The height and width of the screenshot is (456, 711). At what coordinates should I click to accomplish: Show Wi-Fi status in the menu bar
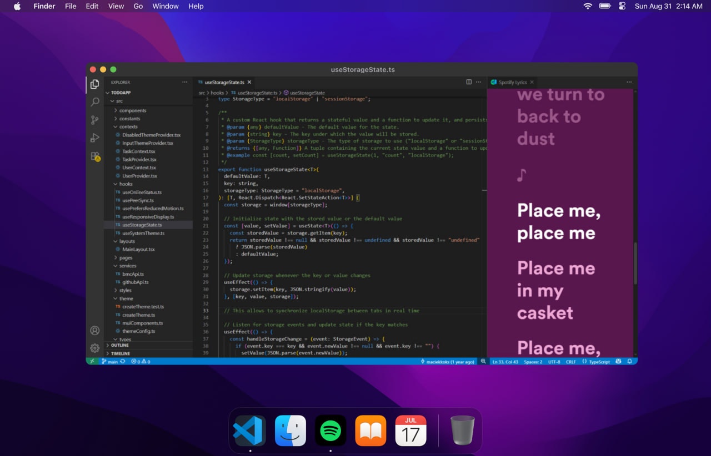[x=588, y=6]
